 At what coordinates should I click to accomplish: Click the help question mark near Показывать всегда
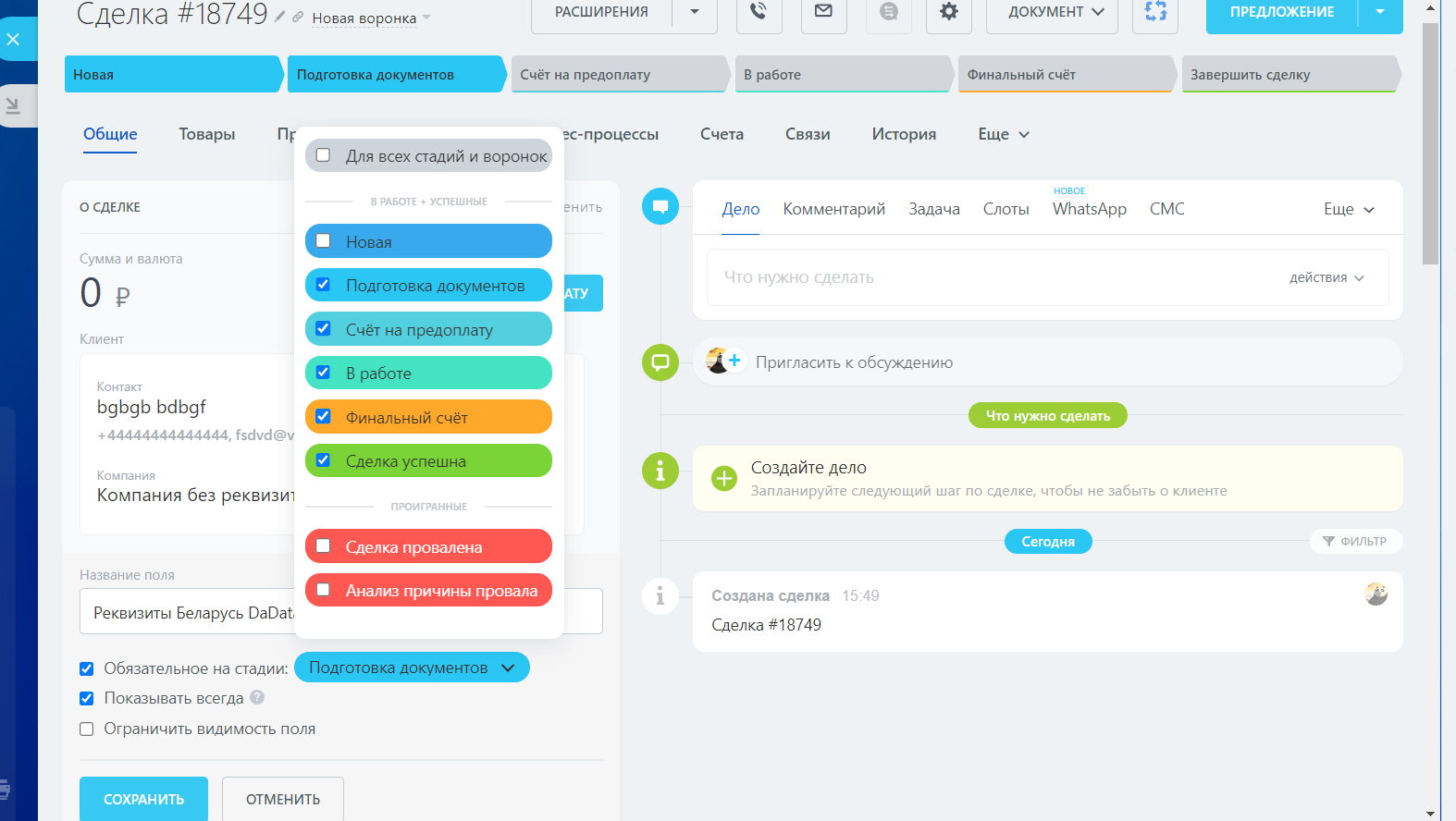click(x=257, y=697)
